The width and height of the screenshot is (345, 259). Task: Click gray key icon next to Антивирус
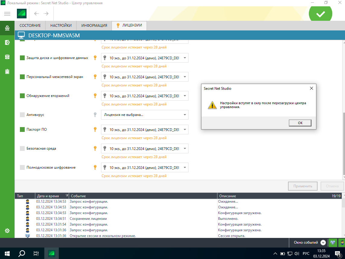click(95, 115)
